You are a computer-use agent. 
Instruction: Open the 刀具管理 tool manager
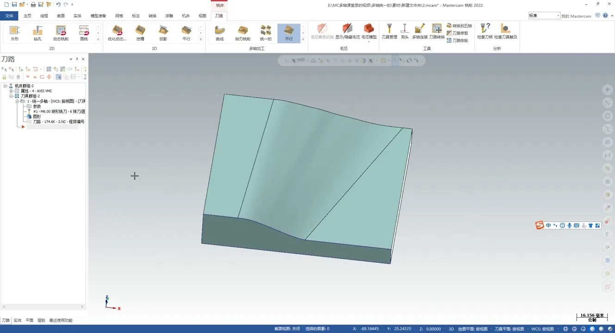[389, 31]
